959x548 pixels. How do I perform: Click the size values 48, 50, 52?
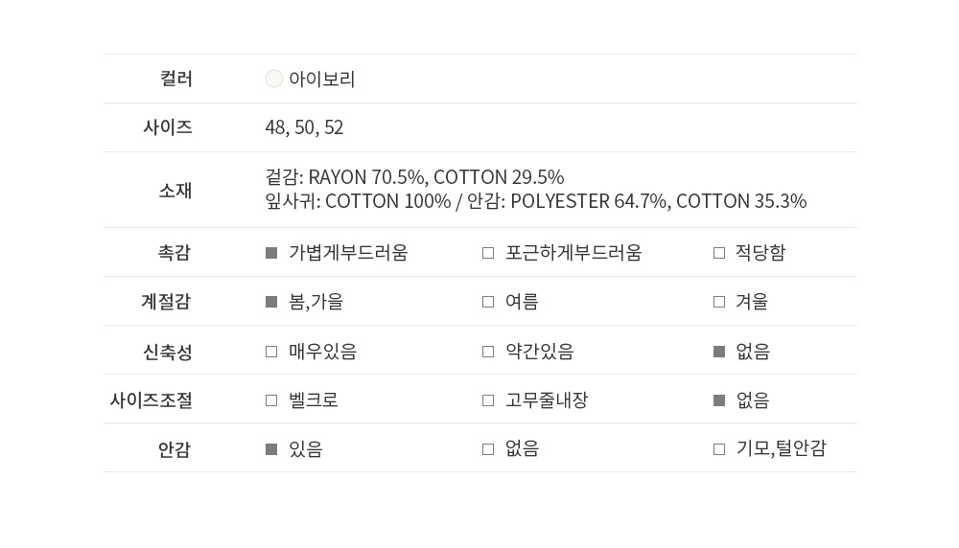click(x=304, y=127)
